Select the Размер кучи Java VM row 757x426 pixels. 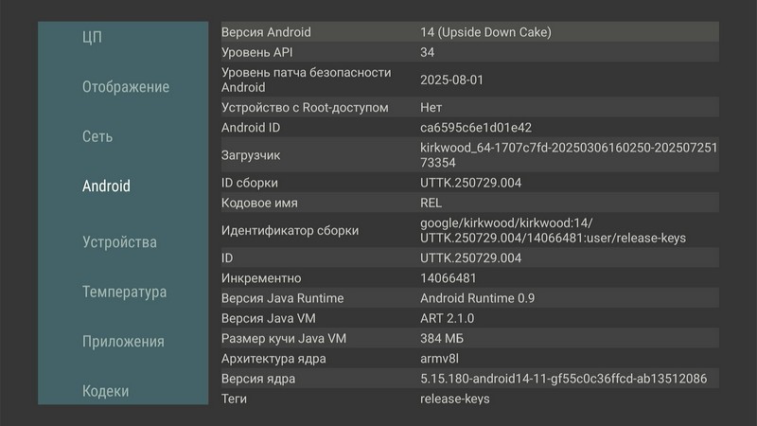tap(469, 338)
